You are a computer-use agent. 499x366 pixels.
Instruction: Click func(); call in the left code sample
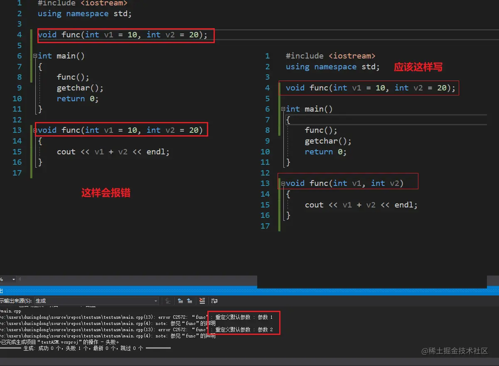click(73, 77)
